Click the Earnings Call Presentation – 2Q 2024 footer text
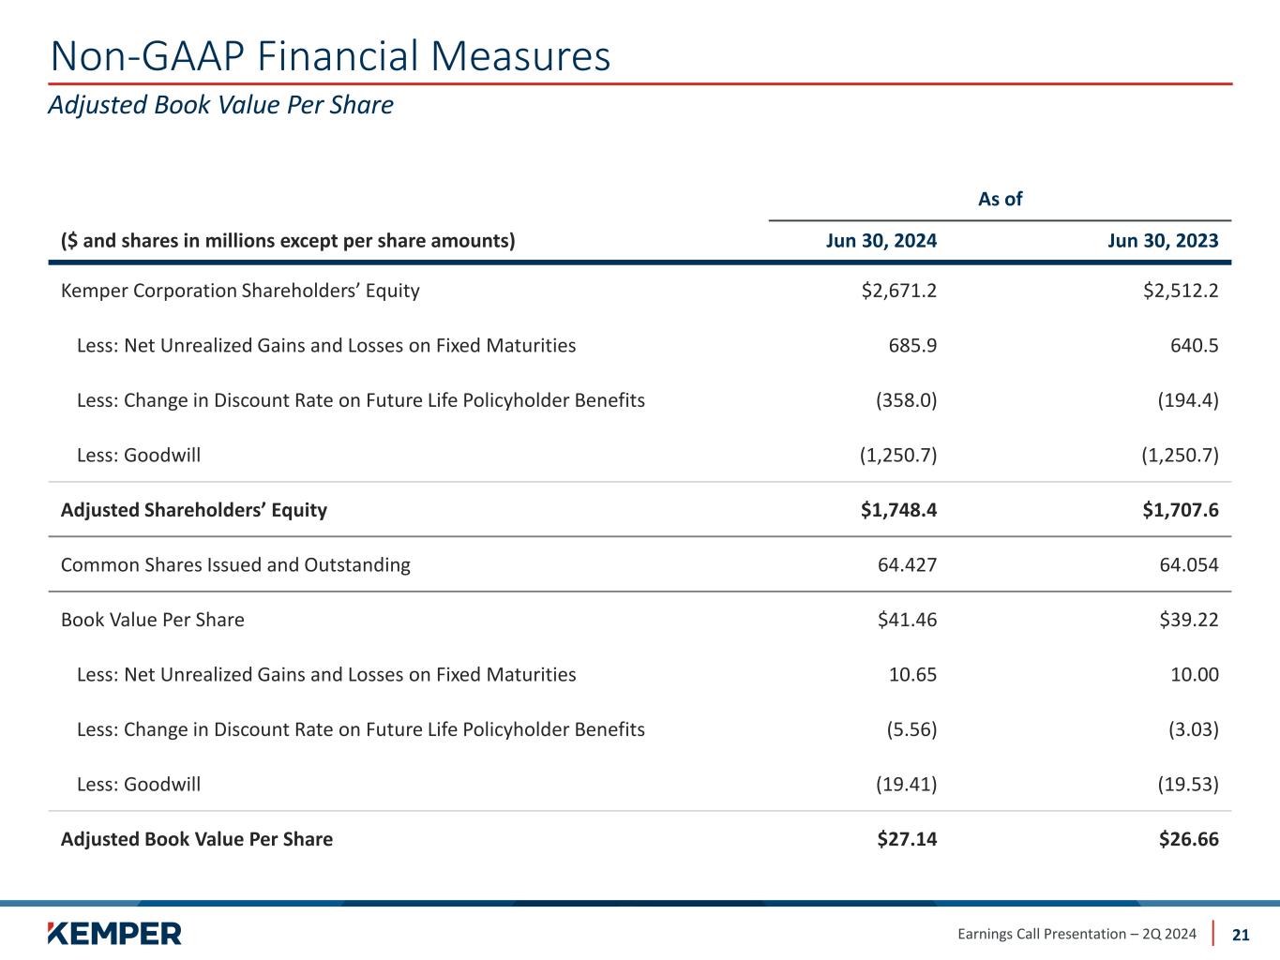Image resolution: width=1280 pixels, height=960 pixels. tap(1077, 934)
